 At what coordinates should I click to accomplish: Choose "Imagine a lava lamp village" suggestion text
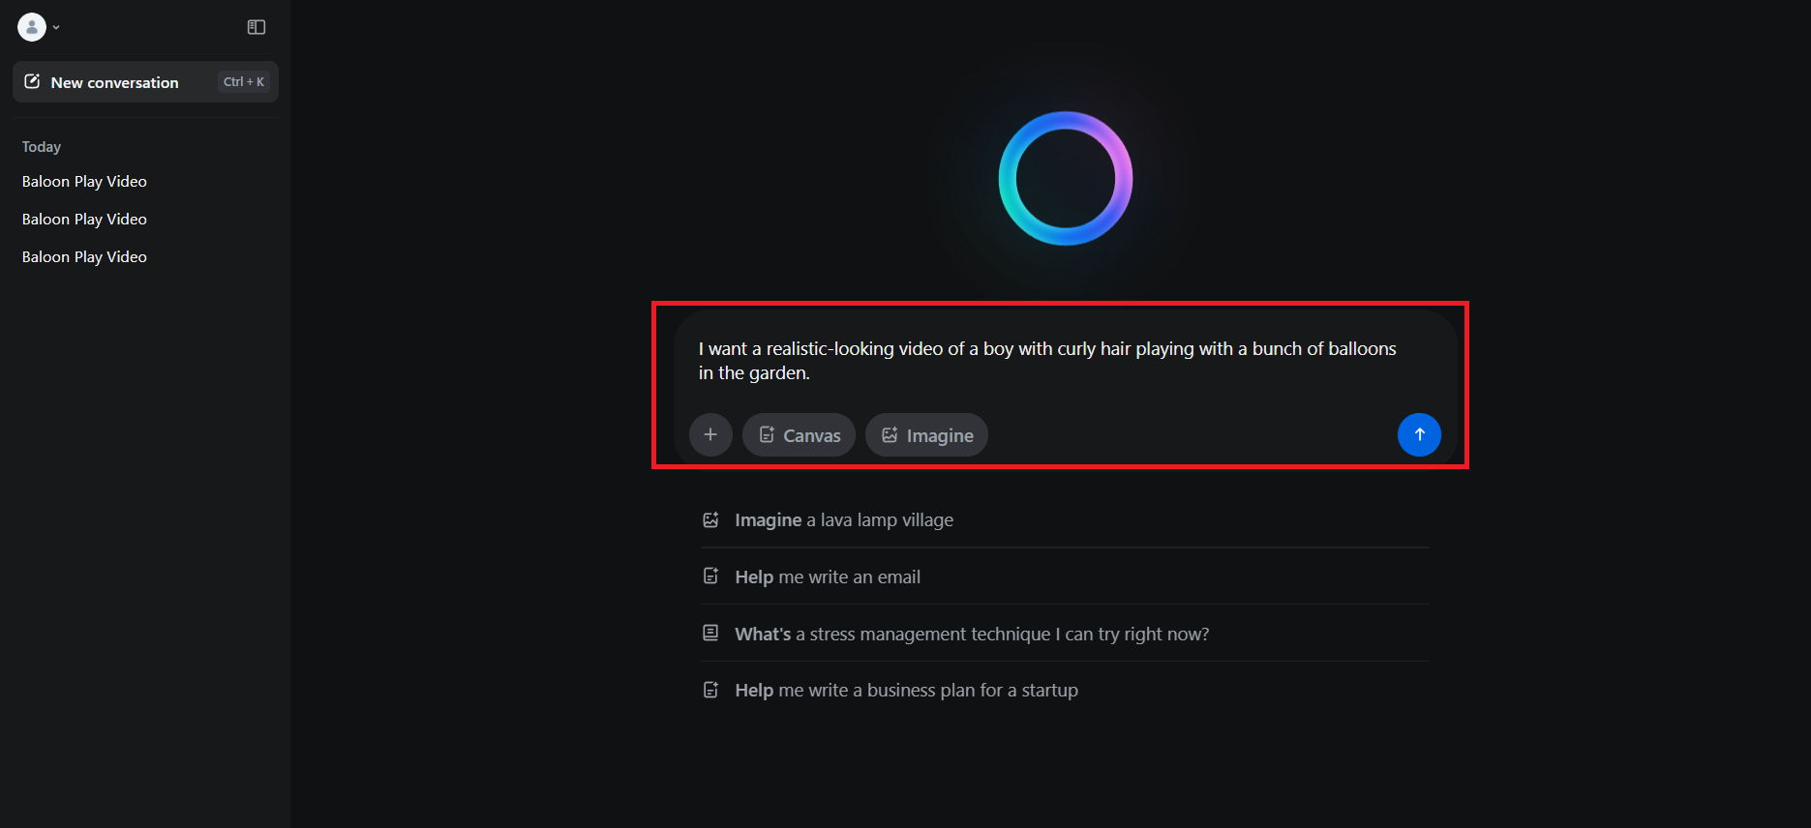pos(844,520)
